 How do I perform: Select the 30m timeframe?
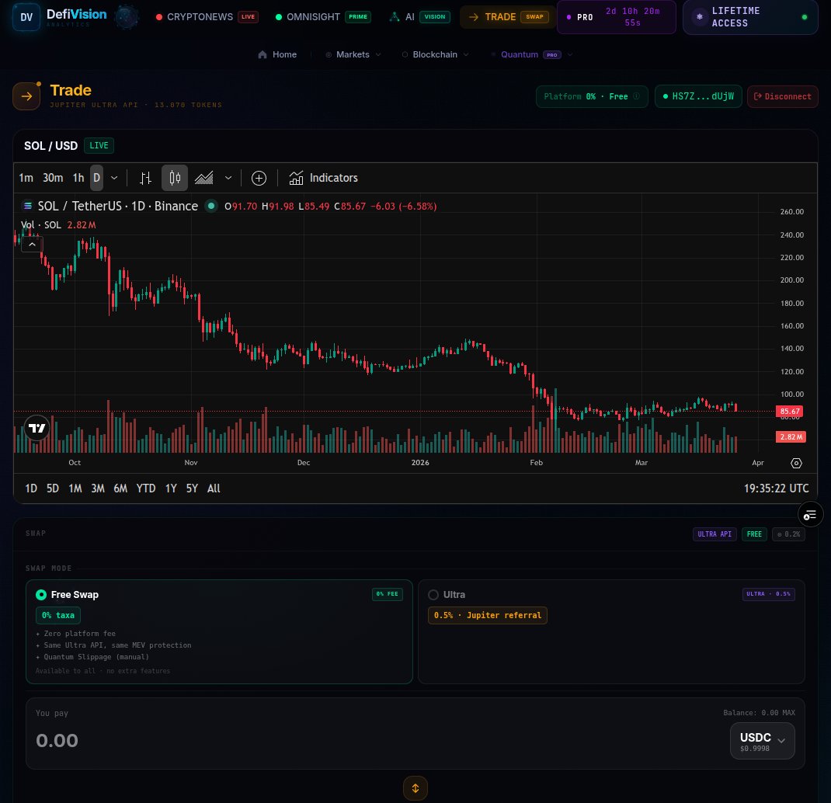53,178
